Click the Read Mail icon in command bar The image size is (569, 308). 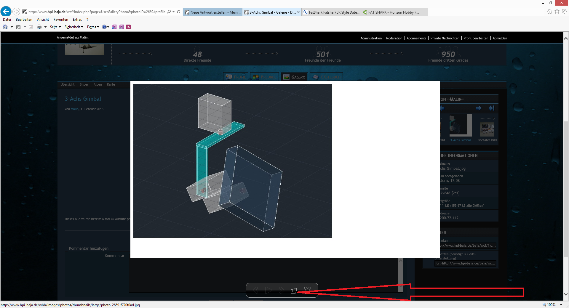click(31, 27)
